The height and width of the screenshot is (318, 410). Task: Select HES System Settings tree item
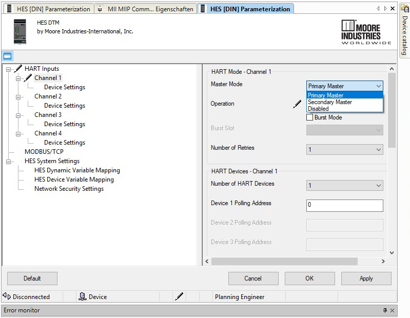(52, 161)
